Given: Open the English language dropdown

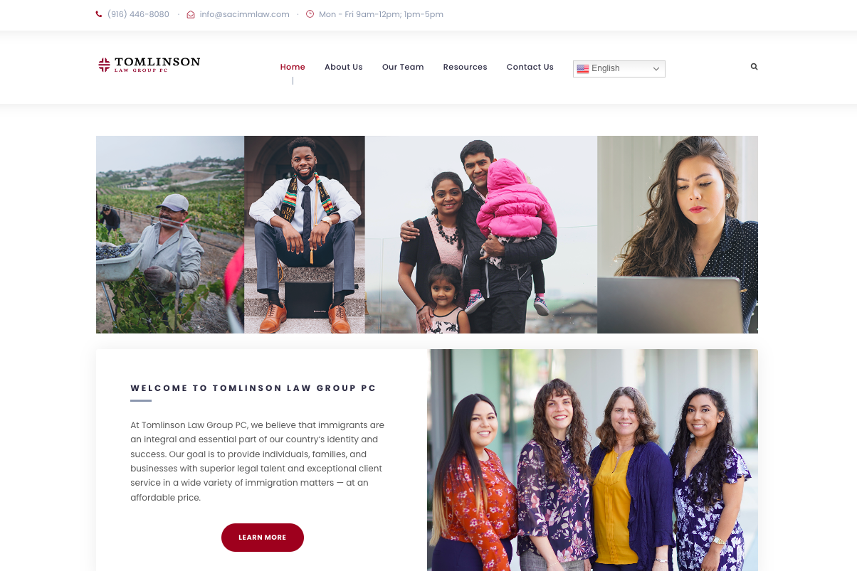Looking at the screenshot, I should (619, 69).
